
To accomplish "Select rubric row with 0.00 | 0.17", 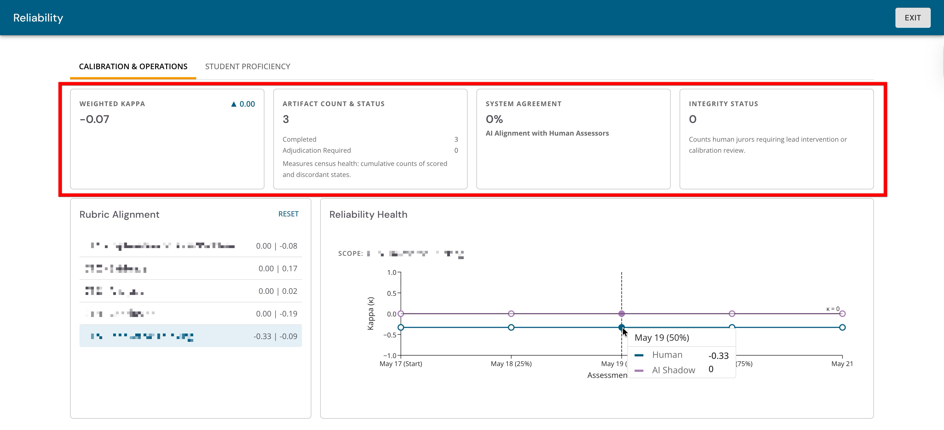I will click(x=190, y=269).
